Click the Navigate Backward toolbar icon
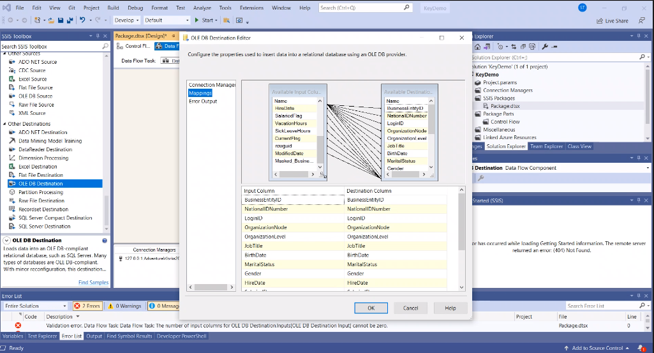Viewport: 654px width, 353px height. tap(10, 20)
